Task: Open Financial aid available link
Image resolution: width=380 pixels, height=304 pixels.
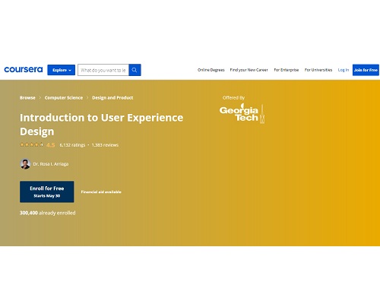Action: pos(101,192)
